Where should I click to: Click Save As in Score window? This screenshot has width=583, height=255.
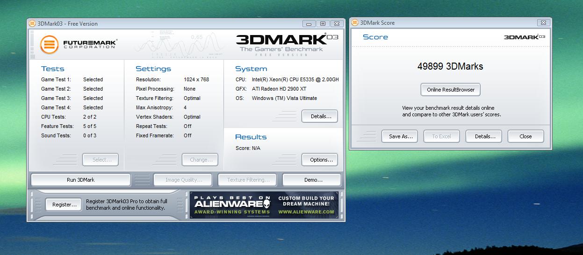401,136
